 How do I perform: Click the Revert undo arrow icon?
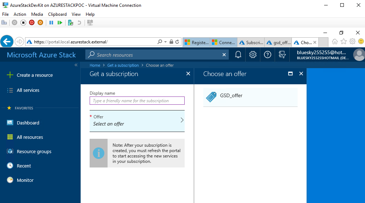pyautogui.click(x=79, y=23)
